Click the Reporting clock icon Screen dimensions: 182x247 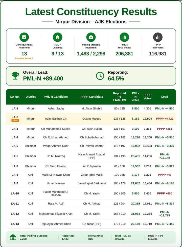pyautogui.click(x=100, y=76)
